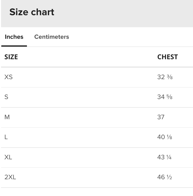The width and height of the screenshot is (193, 196).
Task: Select the XL size row label
Action: (8, 157)
